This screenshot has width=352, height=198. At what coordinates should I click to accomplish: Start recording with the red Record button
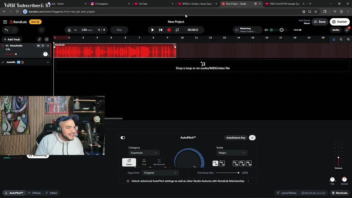(169, 30)
